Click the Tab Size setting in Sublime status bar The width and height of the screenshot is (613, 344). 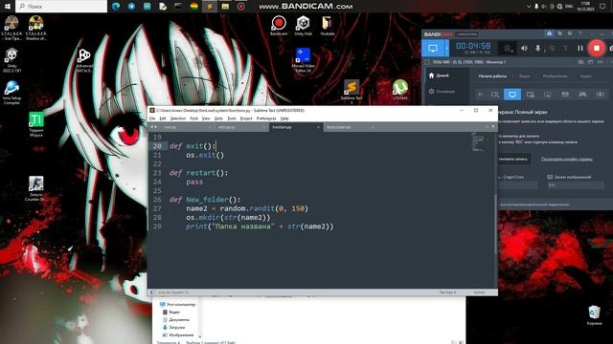point(447,292)
